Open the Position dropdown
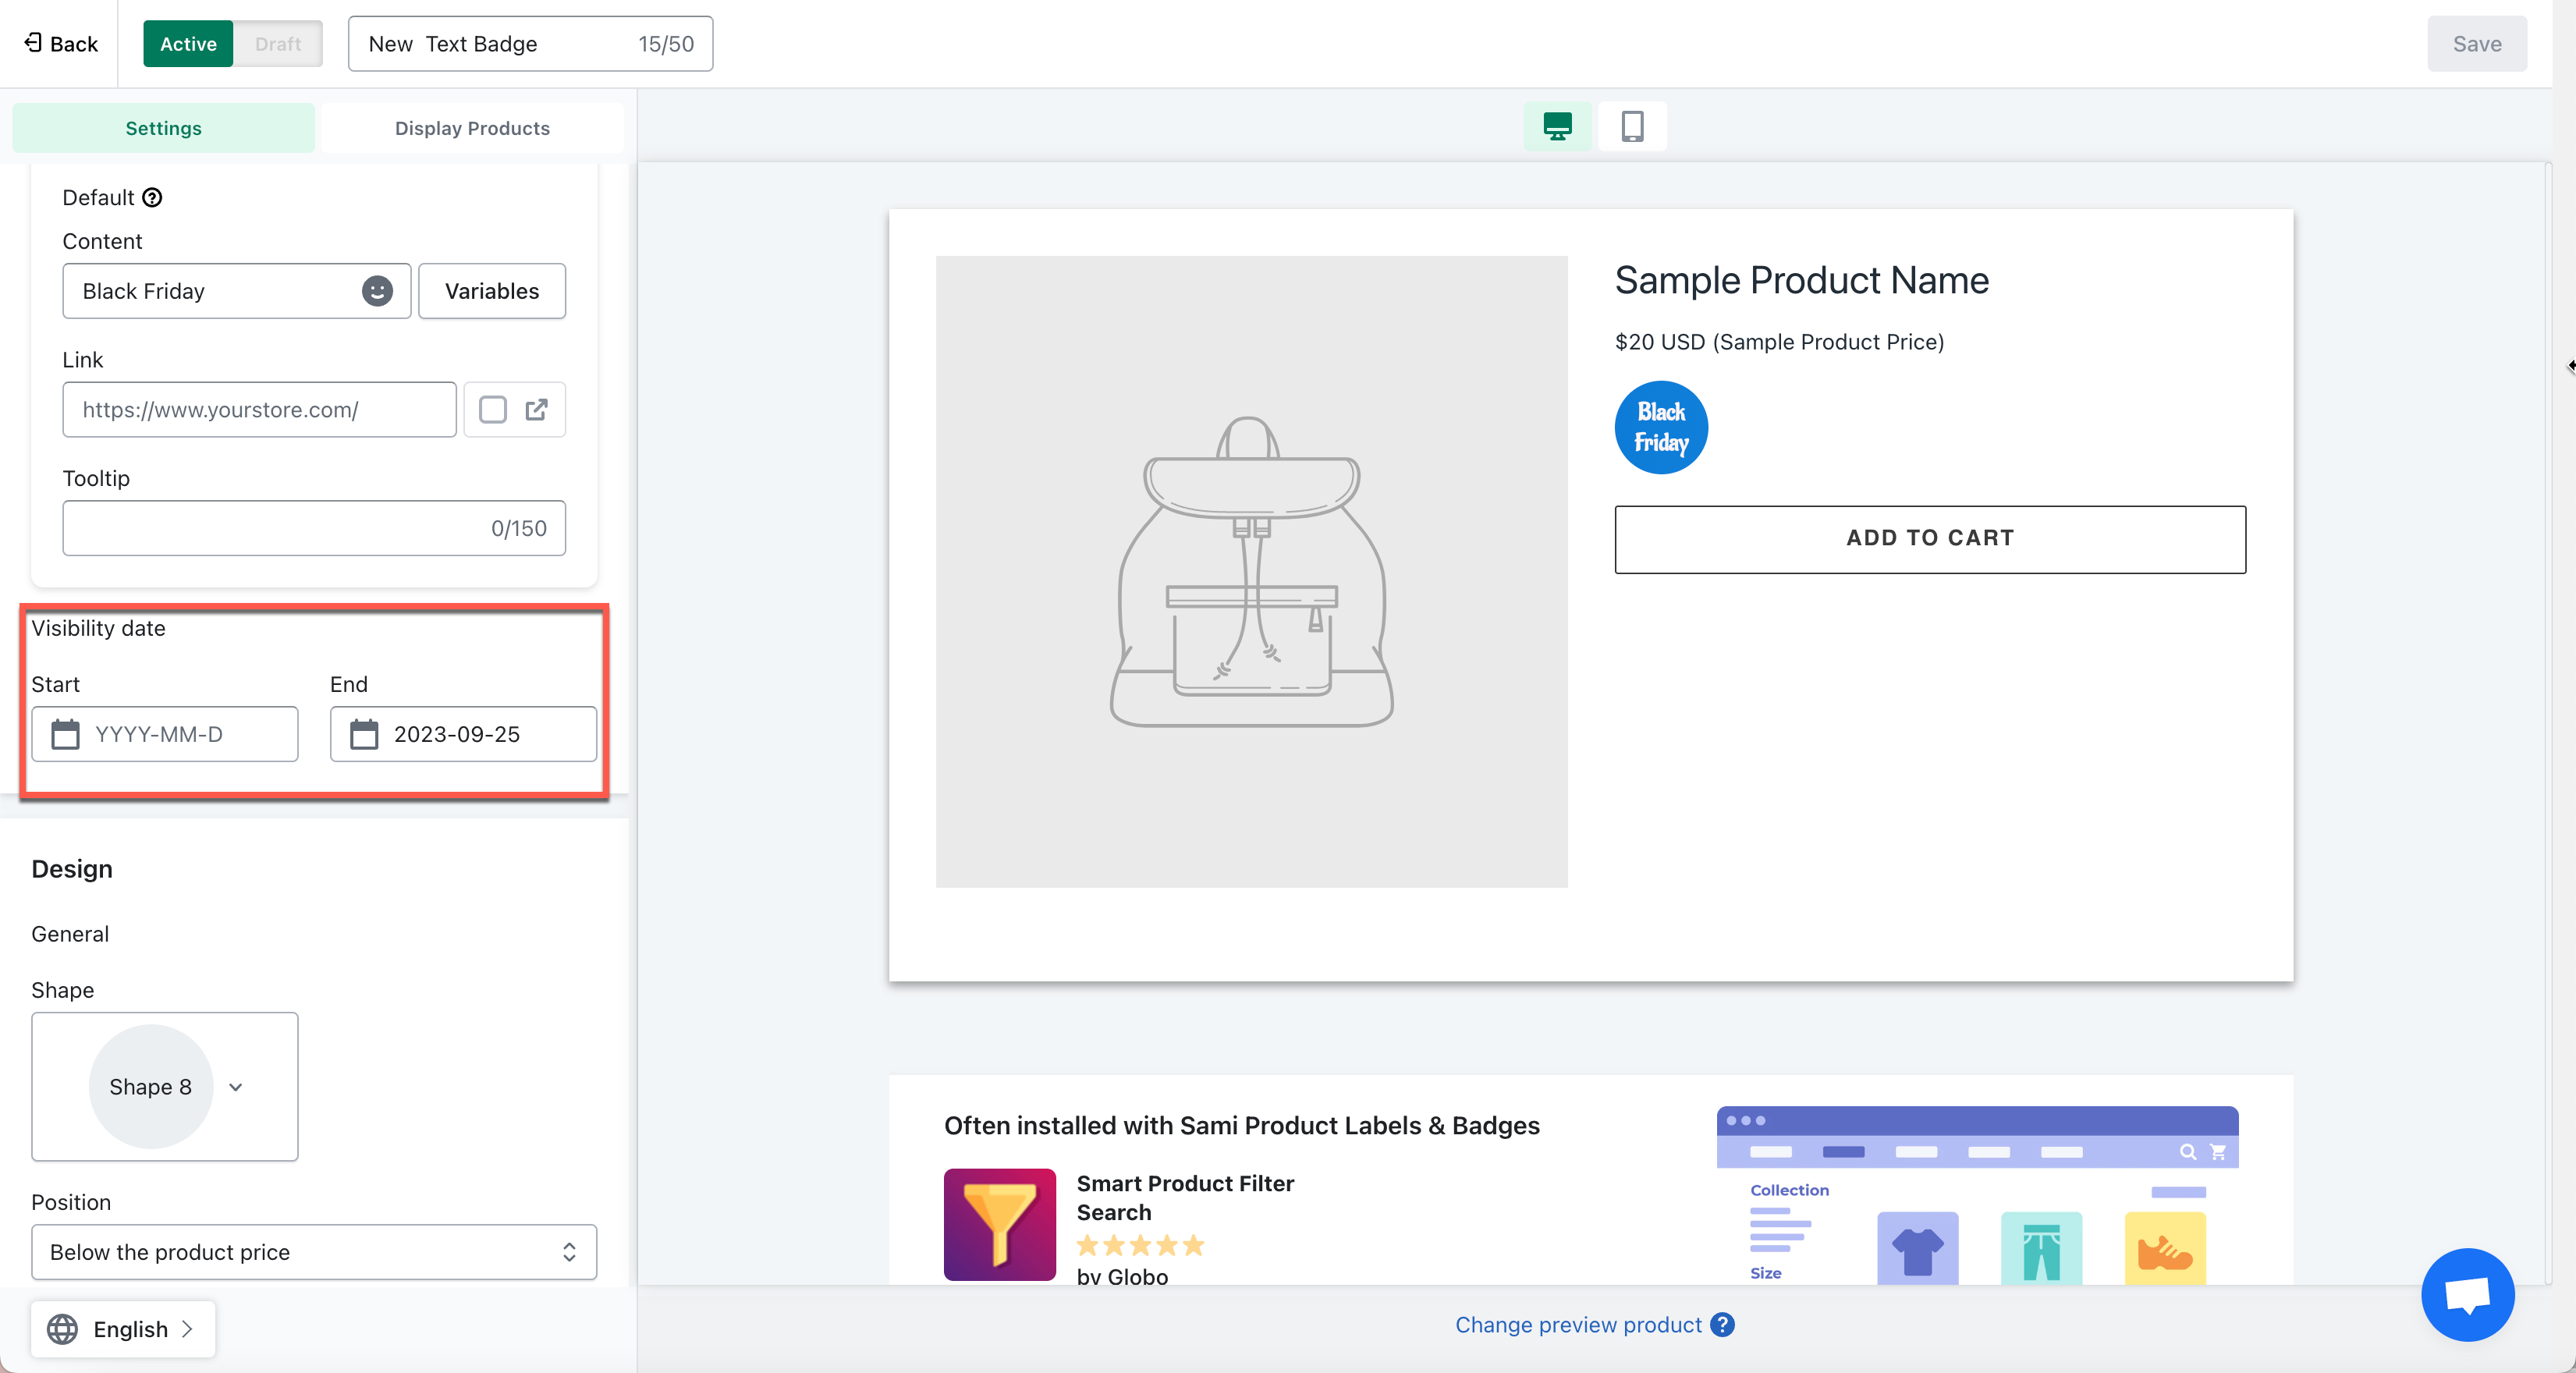Screen dimensions: 2576x1373 point(314,1252)
